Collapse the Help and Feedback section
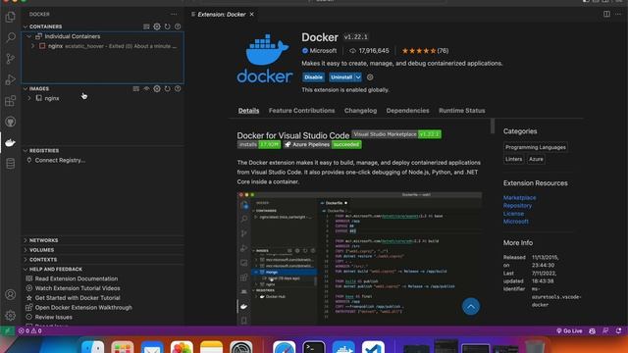The height and width of the screenshot is (353, 628). click(x=26, y=269)
